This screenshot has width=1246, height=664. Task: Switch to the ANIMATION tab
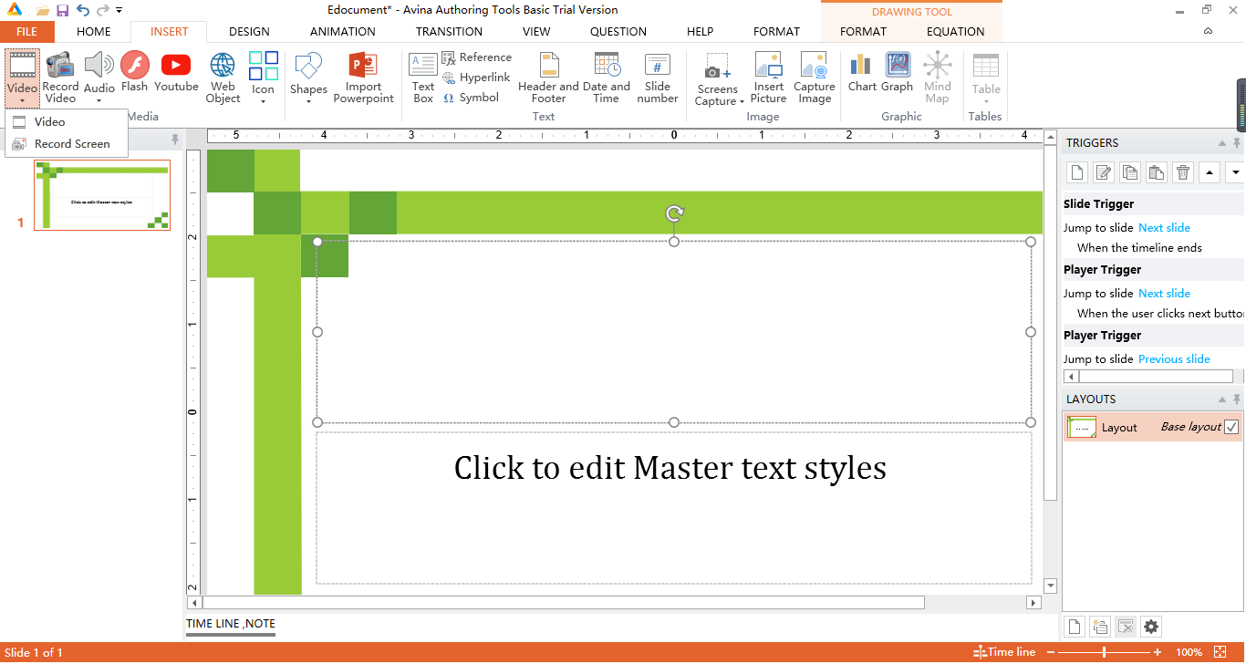342,31
